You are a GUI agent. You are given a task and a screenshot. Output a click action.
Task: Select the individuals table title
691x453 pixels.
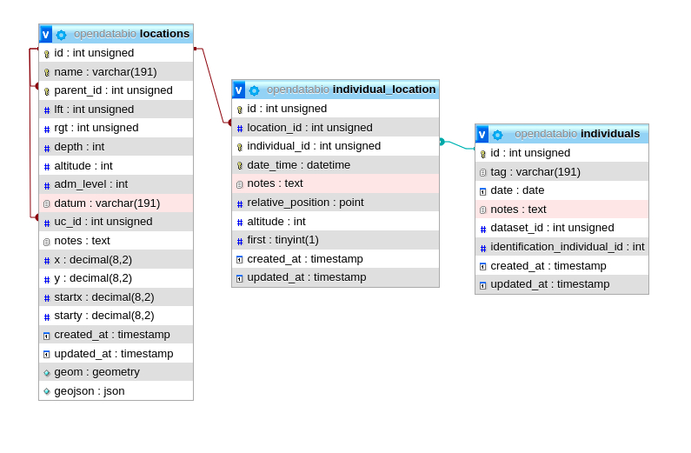pyautogui.click(x=610, y=134)
